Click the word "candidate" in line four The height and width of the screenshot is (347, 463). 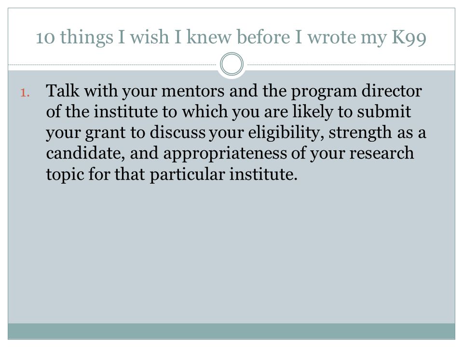tap(85, 154)
